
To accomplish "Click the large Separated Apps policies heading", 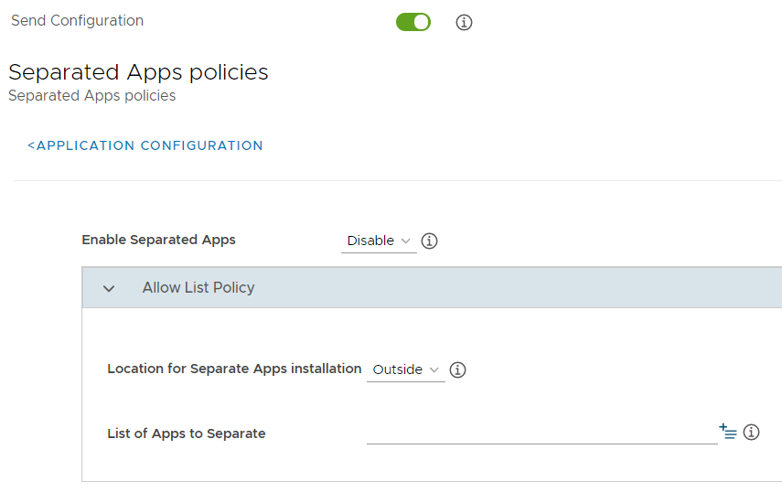I will click(x=138, y=72).
